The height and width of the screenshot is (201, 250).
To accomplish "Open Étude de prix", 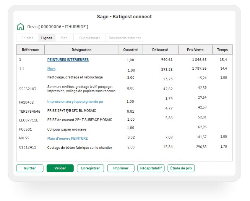I will click(x=181, y=168).
